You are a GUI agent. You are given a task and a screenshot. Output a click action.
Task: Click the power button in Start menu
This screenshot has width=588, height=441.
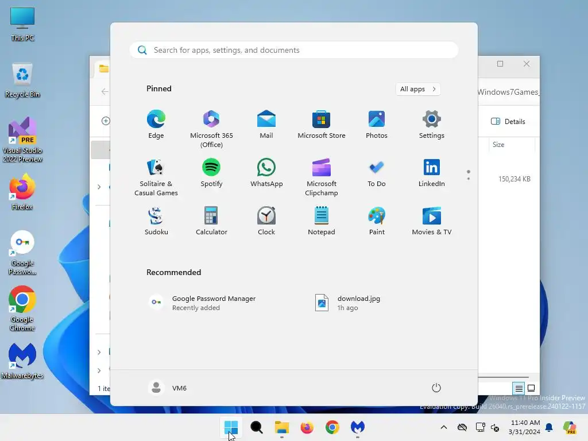(x=436, y=388)
